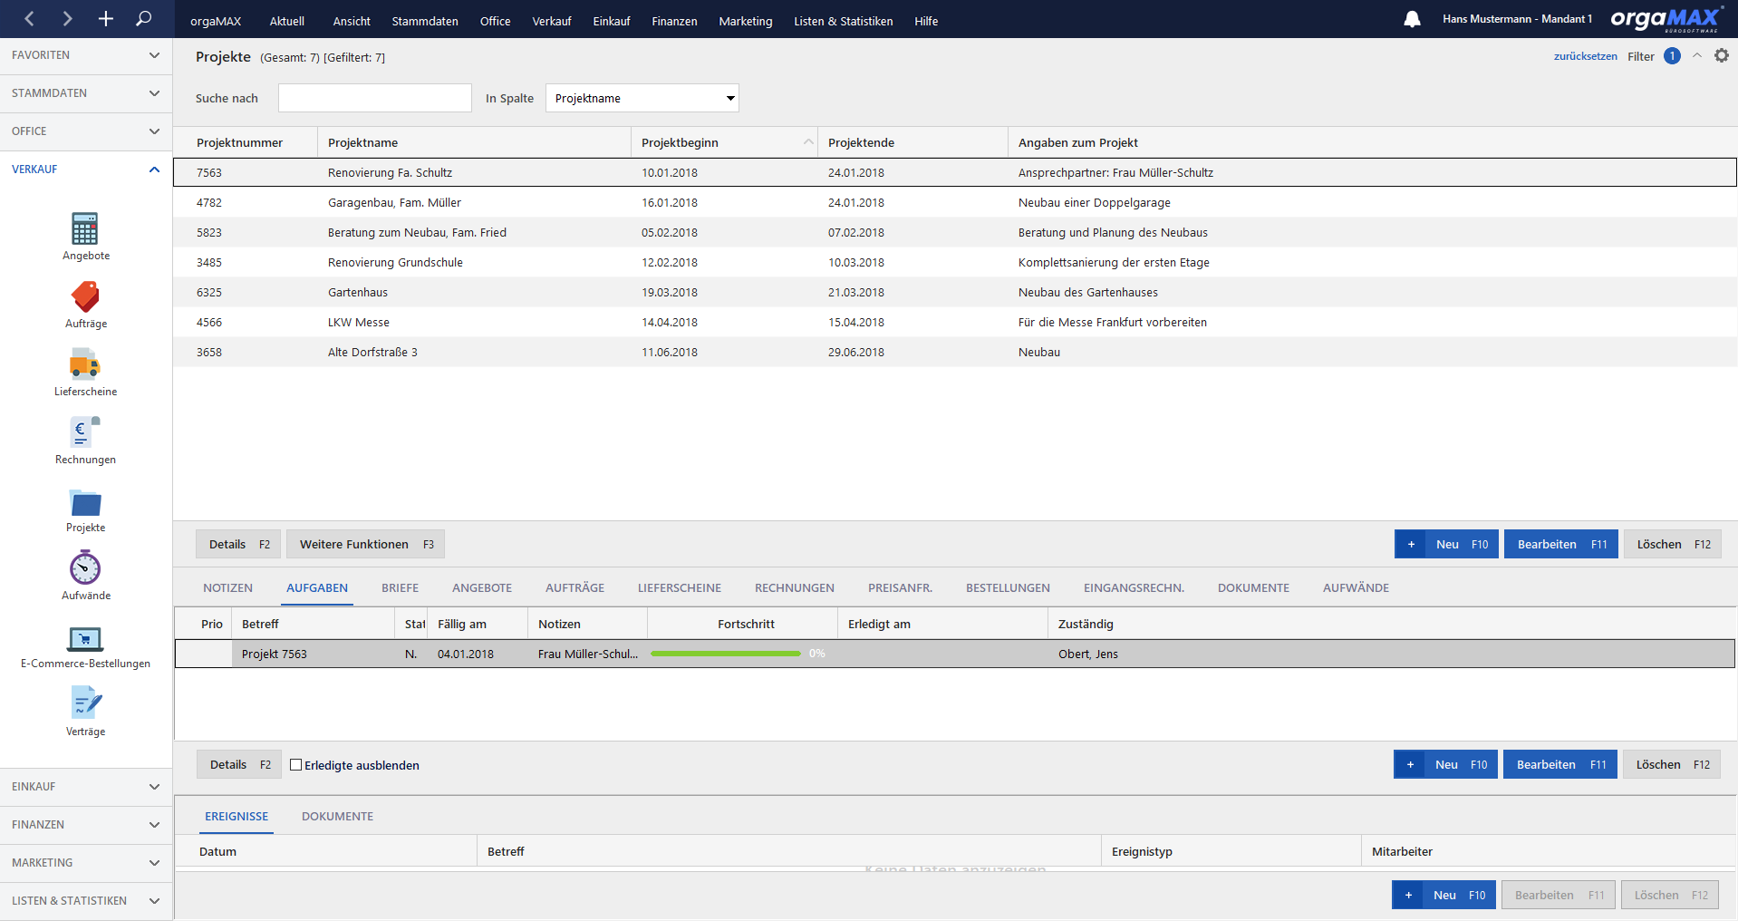Switch to the DOKUMENTE tab beside EREIGNISSE
This screenshot has width=1738, height=921.
pos(337,817)
